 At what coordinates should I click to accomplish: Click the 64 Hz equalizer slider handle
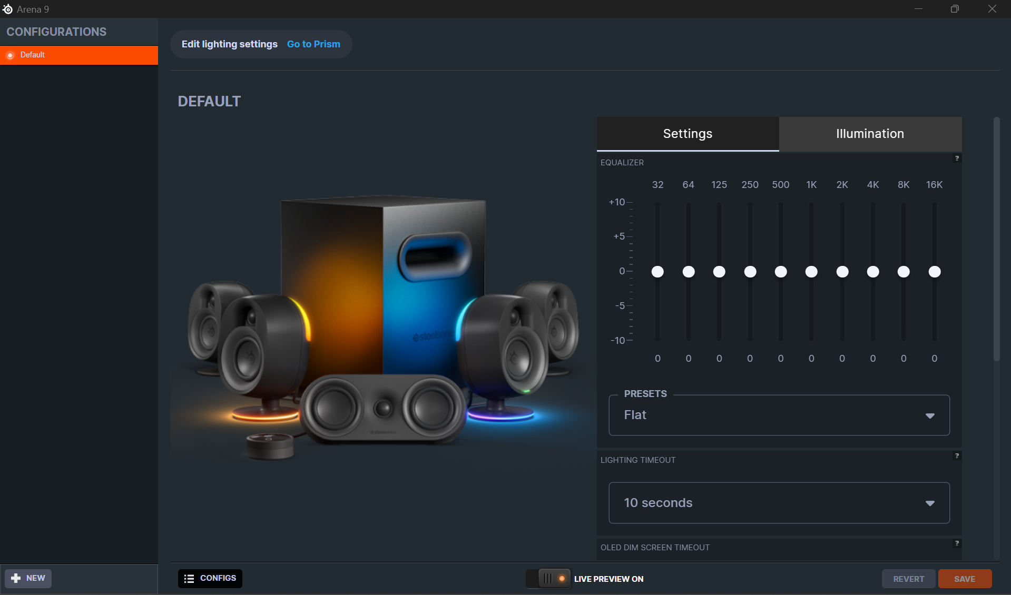(x=689, y=272)
